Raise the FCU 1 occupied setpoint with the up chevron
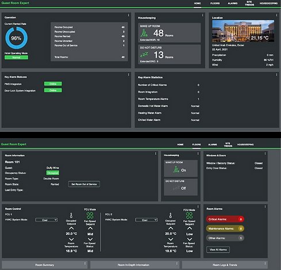 [71, 229]
